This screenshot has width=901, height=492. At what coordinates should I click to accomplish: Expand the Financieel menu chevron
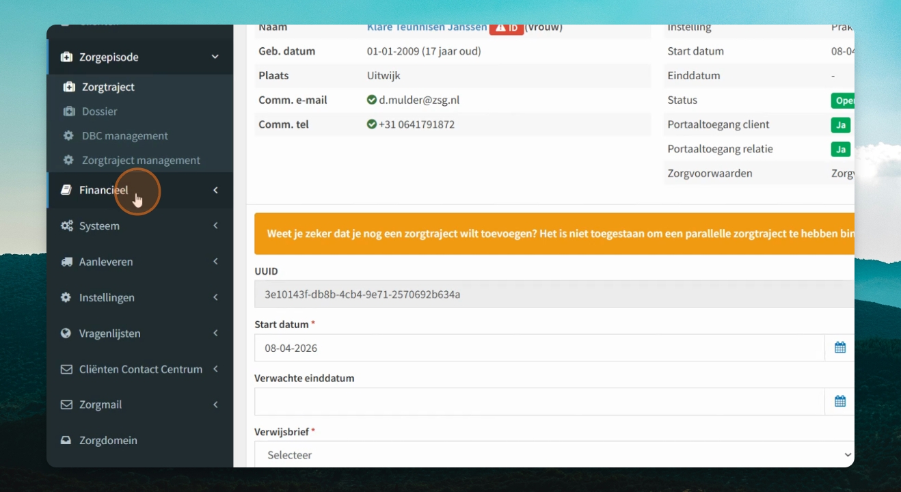(215, 190)
